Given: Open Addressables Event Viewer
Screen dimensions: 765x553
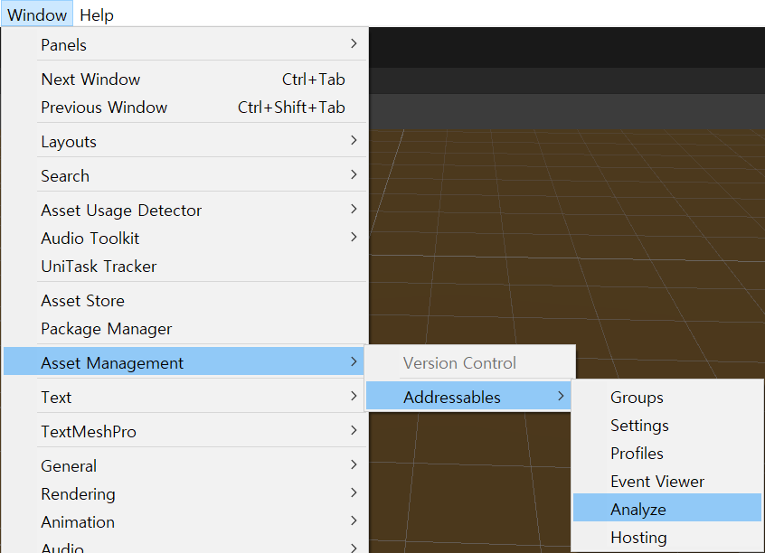Looking at the screenshot, I should coord(667,482).
